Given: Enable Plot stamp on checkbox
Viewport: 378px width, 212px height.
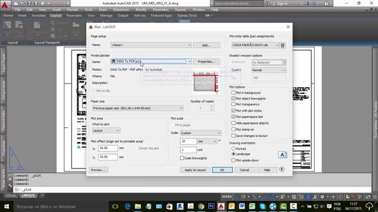Looking at the screenshot, I should tap(233, 130).
